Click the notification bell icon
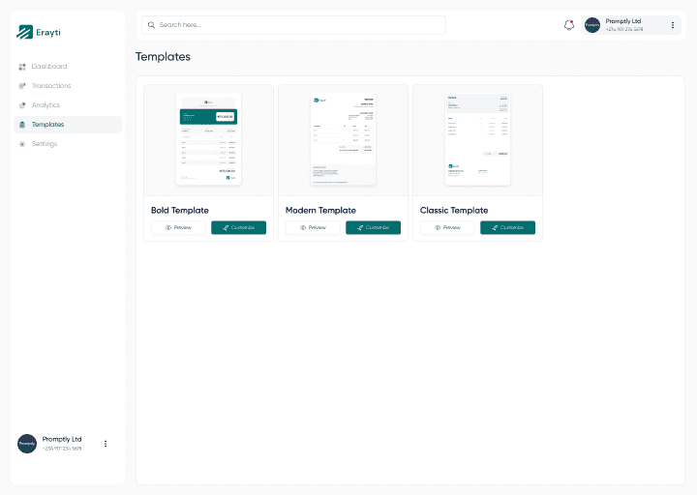Viewport: 697px width, 495px height. 569,25
